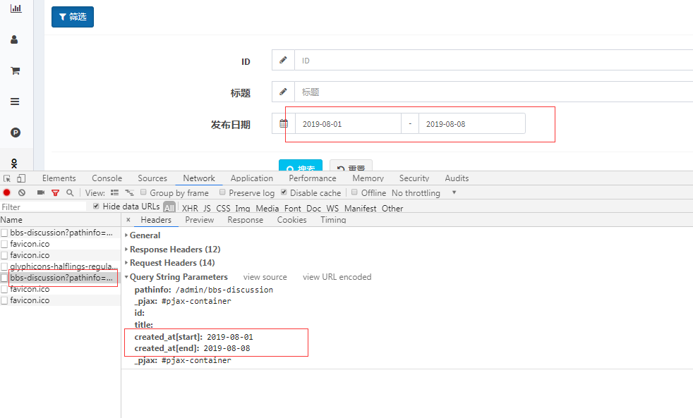The image size is (693, 418).
Task: Open the hamburger list sidebar icon
Action: point(15,102)
